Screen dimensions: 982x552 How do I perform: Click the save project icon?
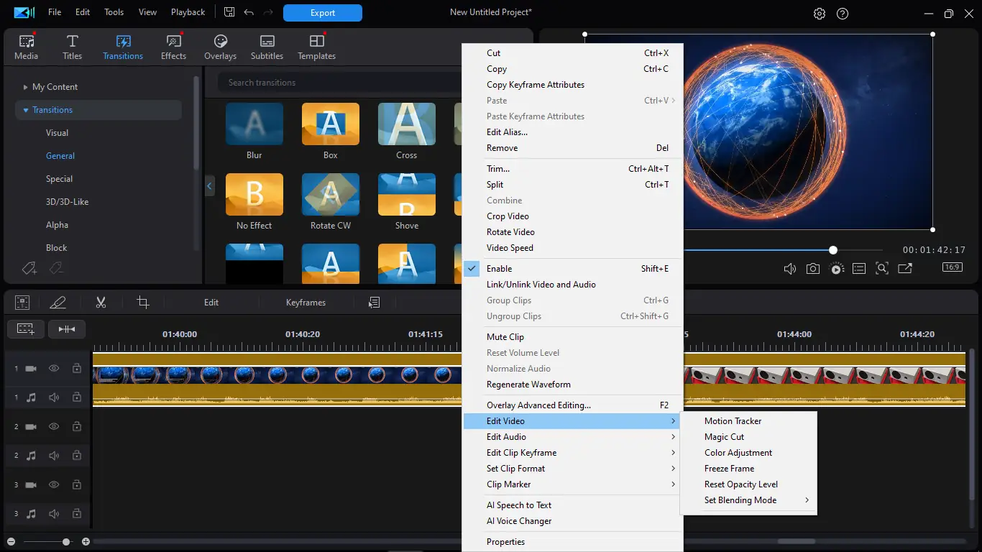coord(229,12)
